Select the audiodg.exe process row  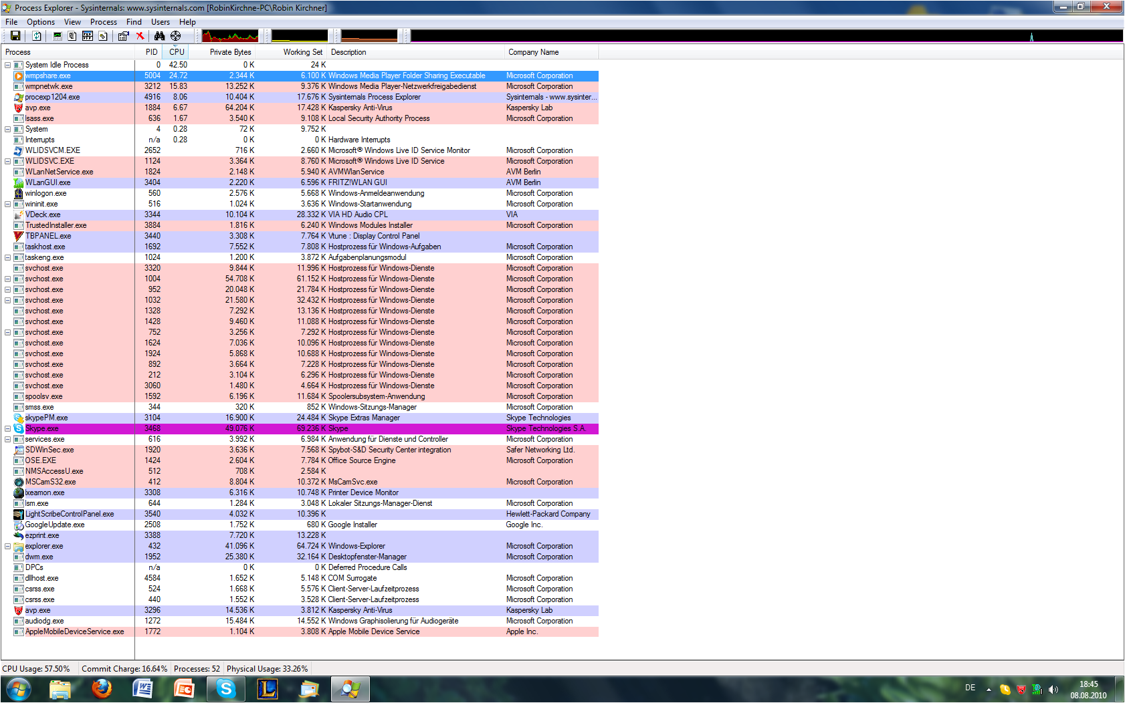(x=300, y=621)
